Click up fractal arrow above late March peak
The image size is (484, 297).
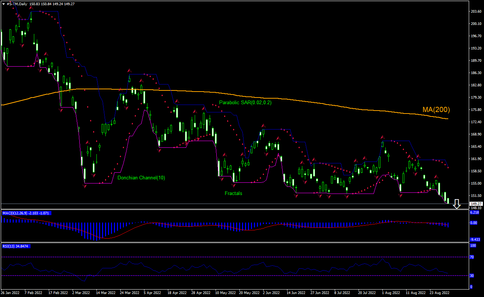[x=129, y=70]
